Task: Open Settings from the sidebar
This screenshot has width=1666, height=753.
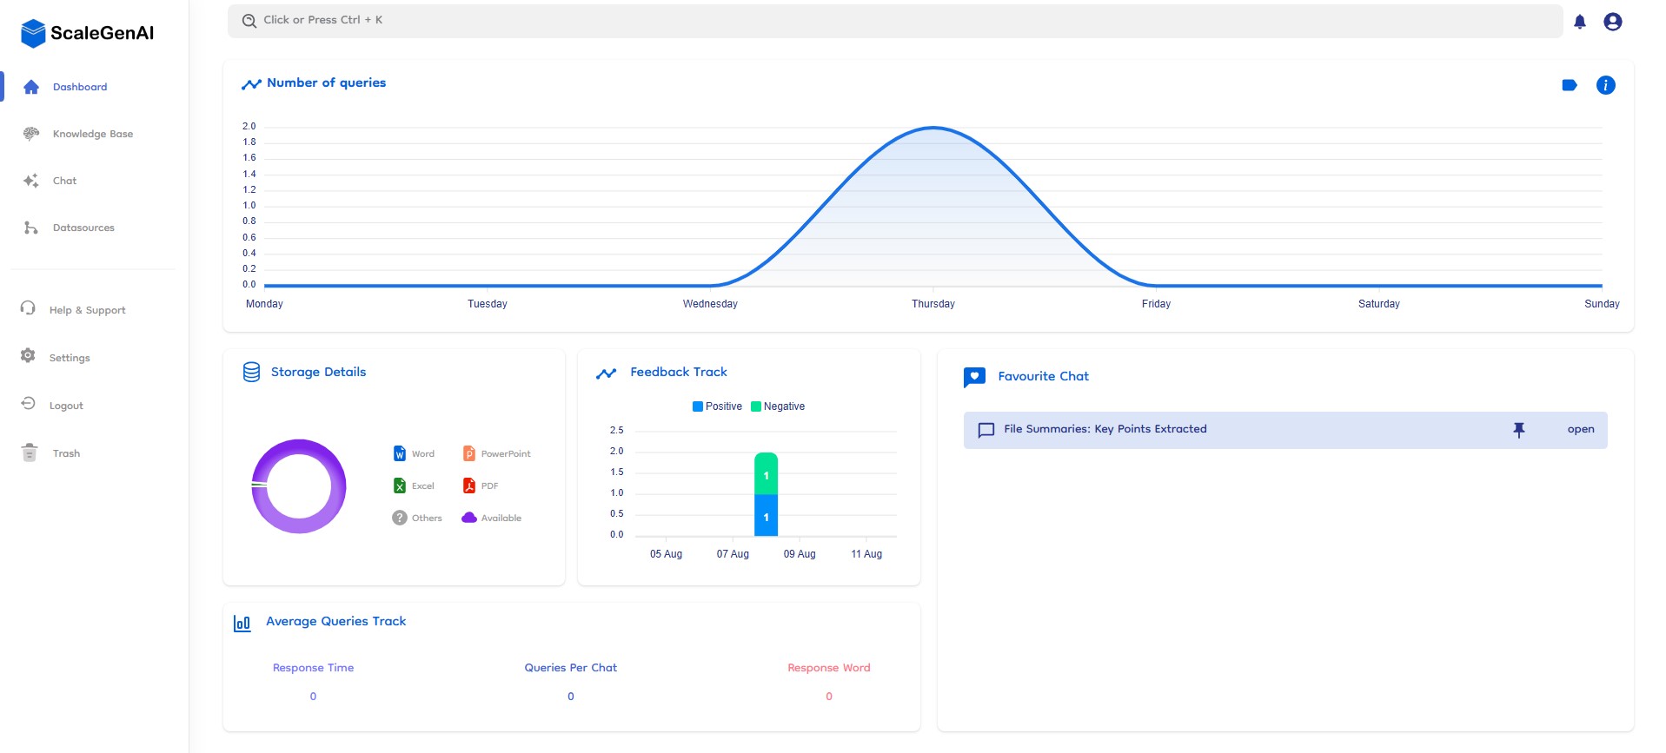Action: tap(70, 358)
